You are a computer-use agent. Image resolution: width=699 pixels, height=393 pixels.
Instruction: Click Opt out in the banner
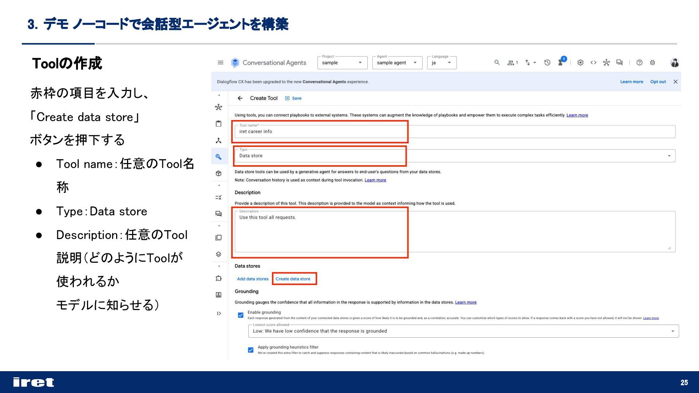click(658, 82)
